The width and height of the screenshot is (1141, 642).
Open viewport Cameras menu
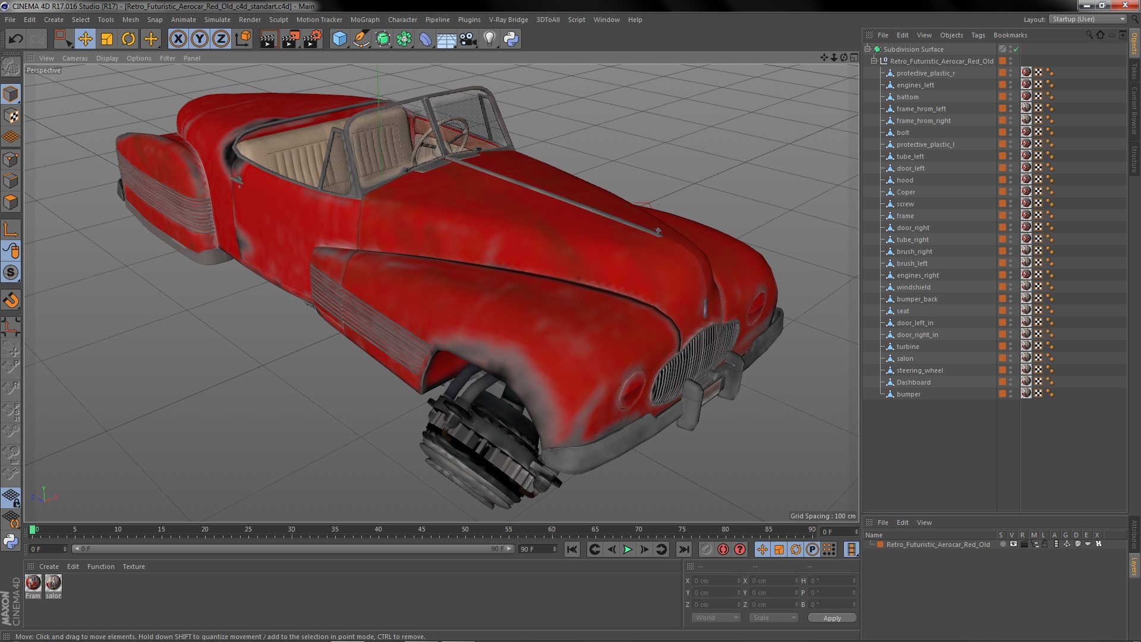tap(75, 58)
